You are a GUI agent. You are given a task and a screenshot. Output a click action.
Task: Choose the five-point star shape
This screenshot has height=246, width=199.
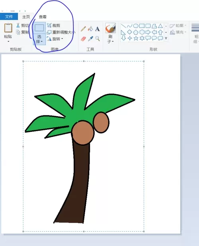coord(136,38)
